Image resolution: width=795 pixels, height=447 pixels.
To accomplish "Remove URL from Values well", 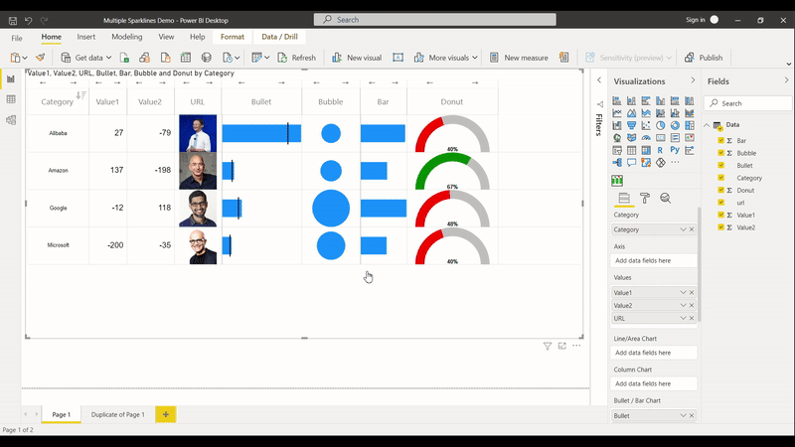I will click(692, 318).
